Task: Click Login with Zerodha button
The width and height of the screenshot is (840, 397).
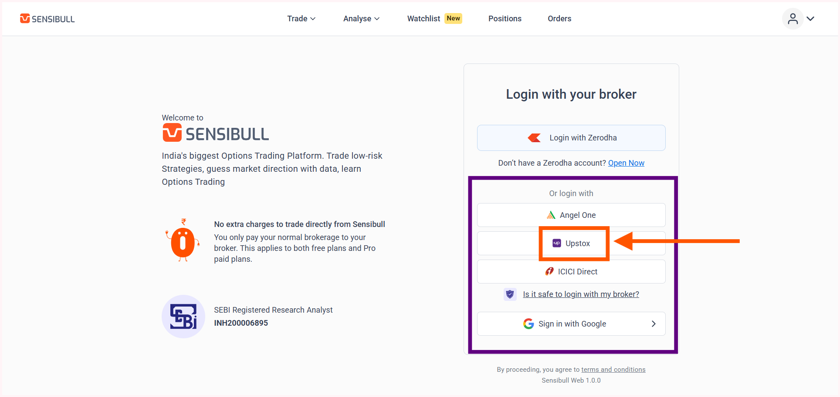Action: (x=571, y=138)
